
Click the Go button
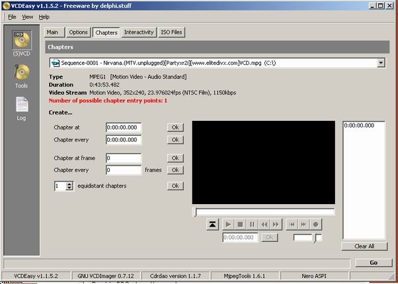coord(374,263)
